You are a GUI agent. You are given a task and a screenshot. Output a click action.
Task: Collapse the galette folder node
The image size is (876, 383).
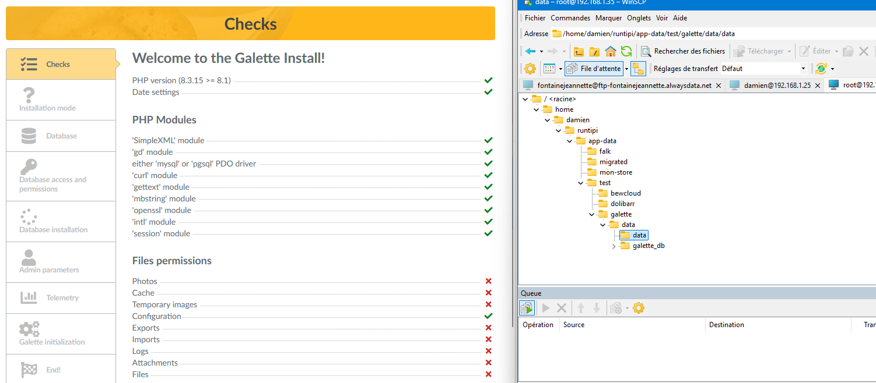[592, 214]
